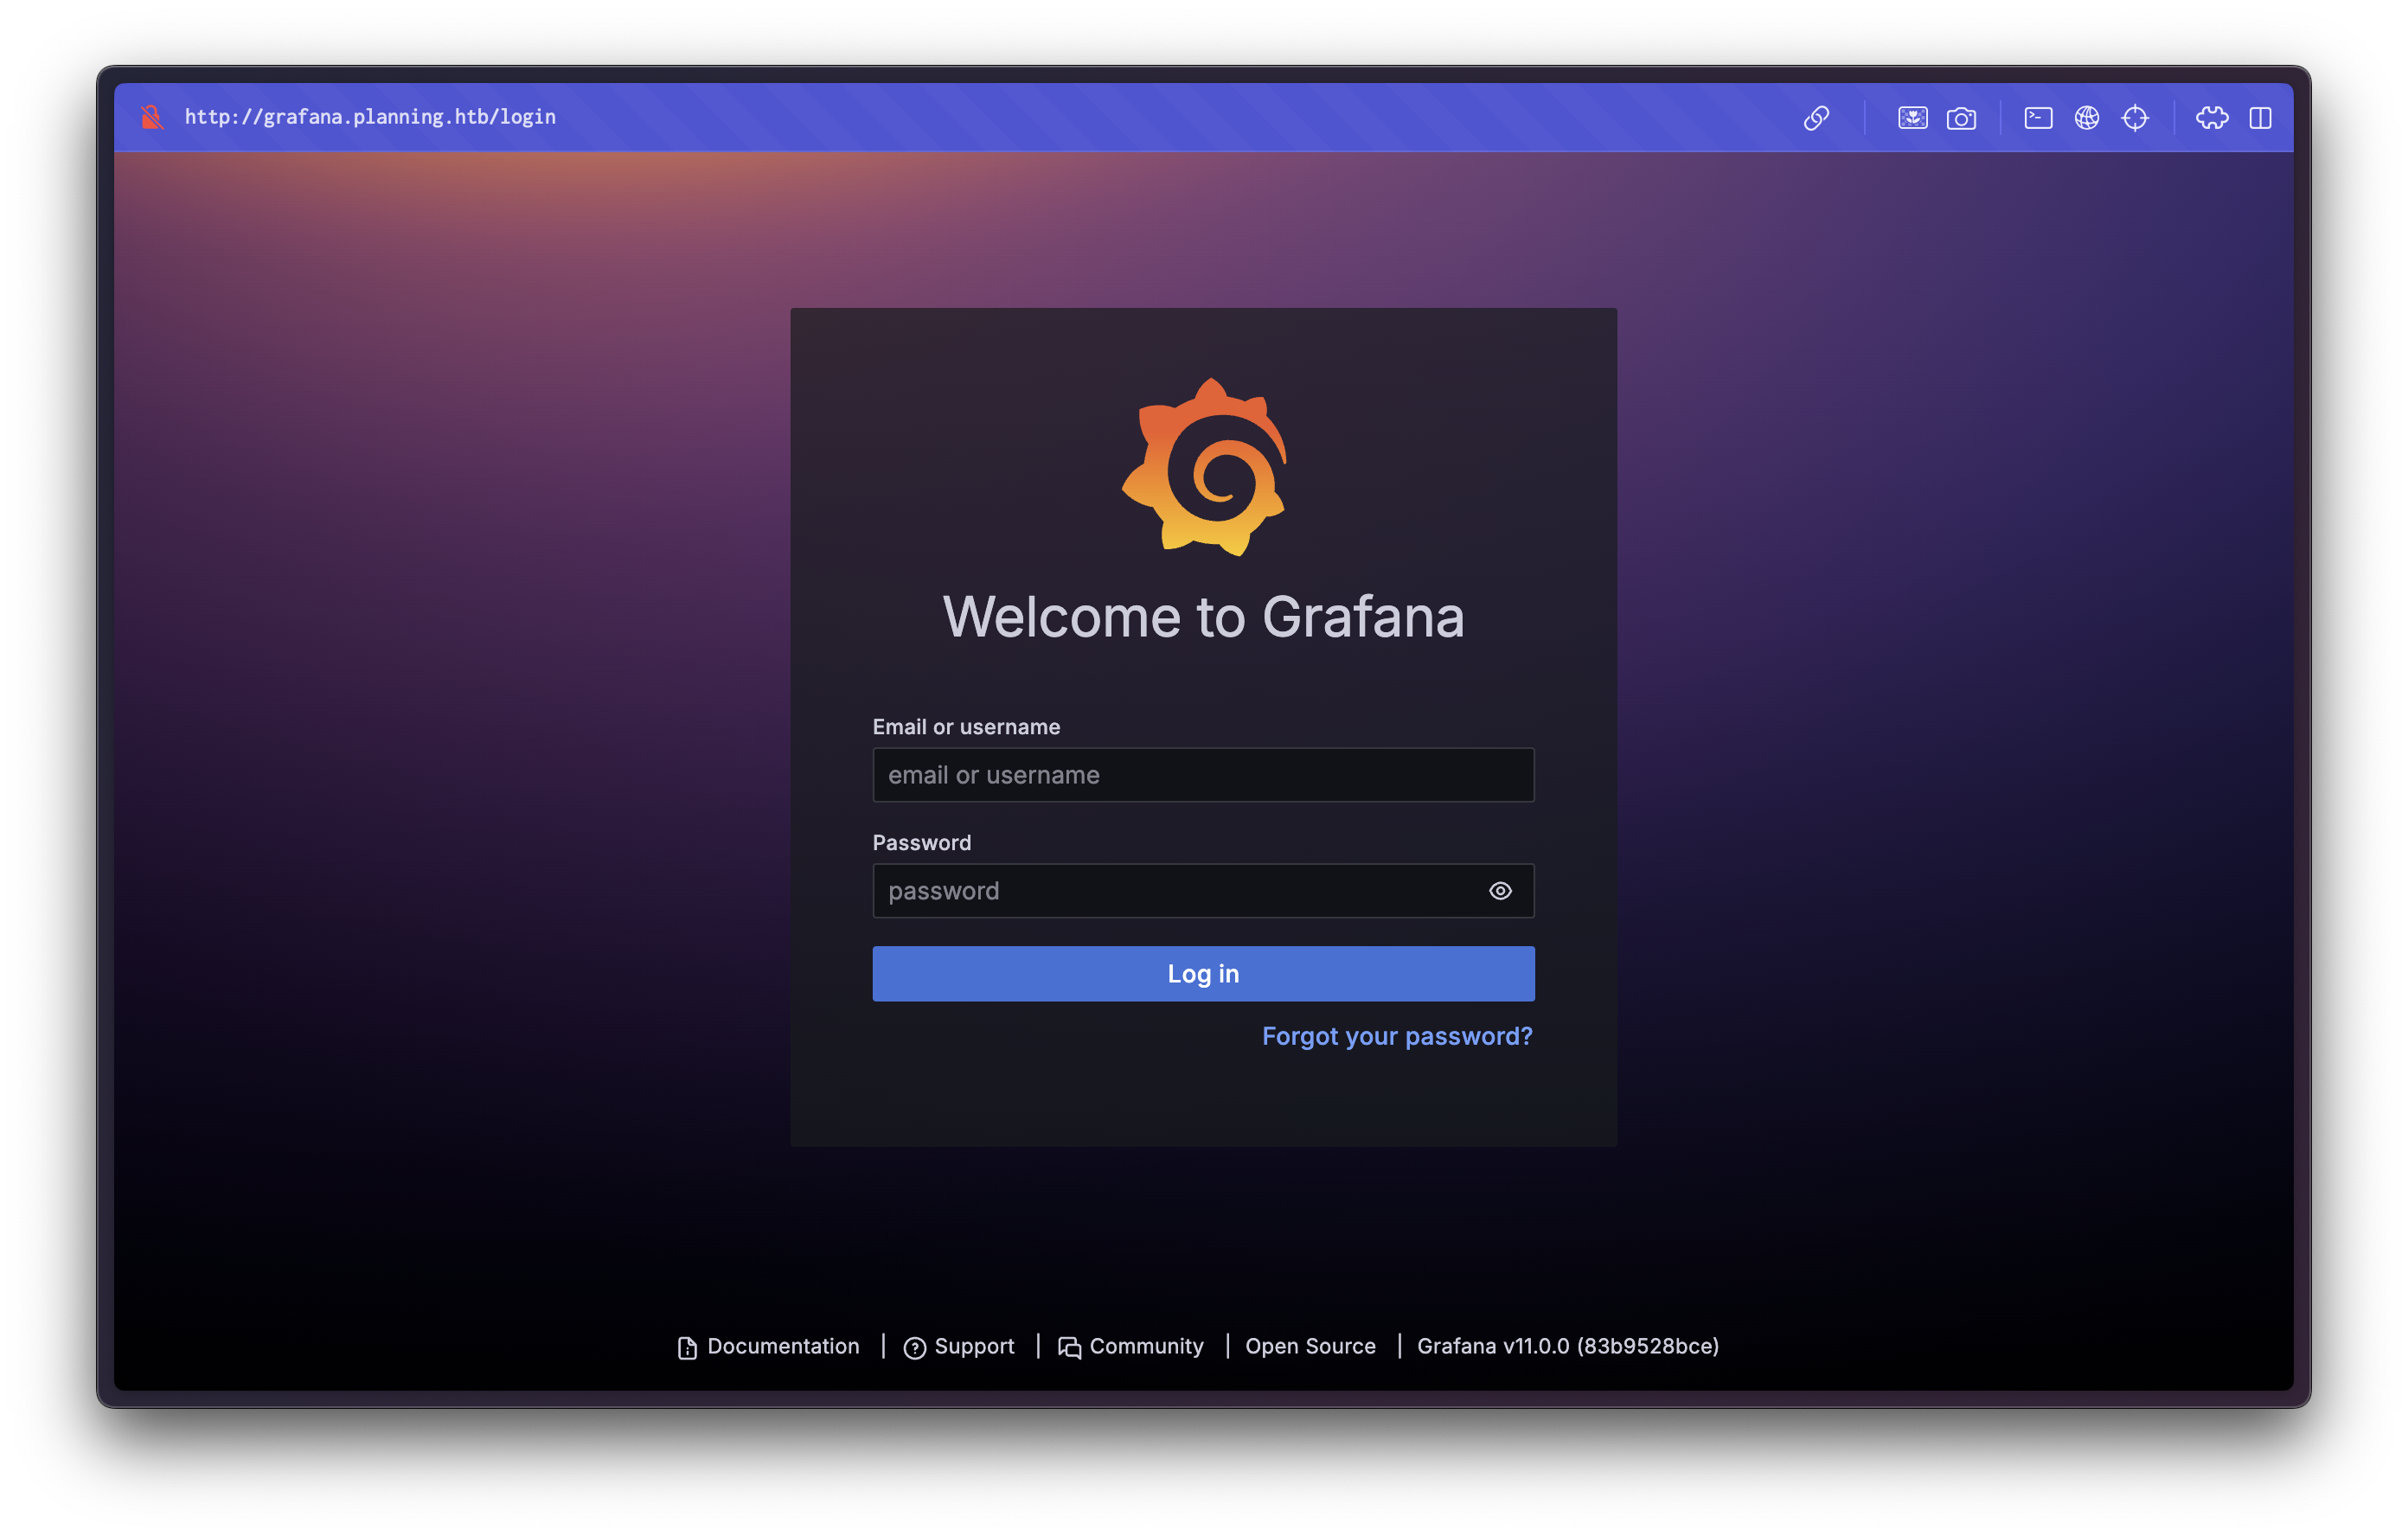Focus the Email or username field
The width and height of the screenshot is (2408, 1536).
1203,775
